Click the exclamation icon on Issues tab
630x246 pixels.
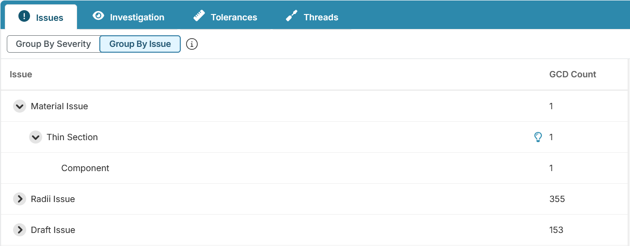click(24, 16)
